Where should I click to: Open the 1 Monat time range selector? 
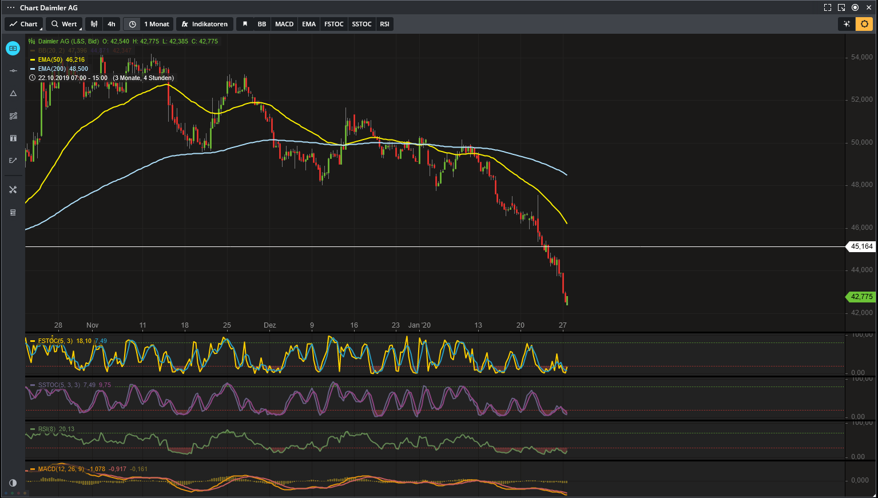click(x=156, y=24)
